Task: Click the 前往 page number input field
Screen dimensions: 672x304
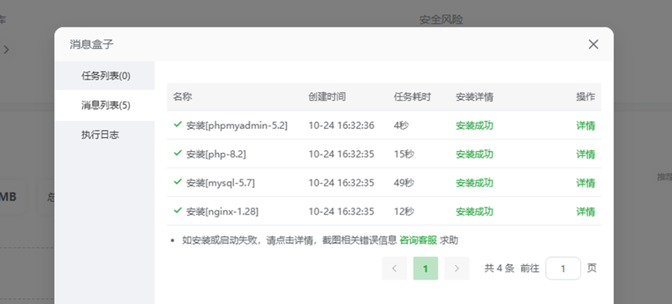Action: click(x=563, y=268)
